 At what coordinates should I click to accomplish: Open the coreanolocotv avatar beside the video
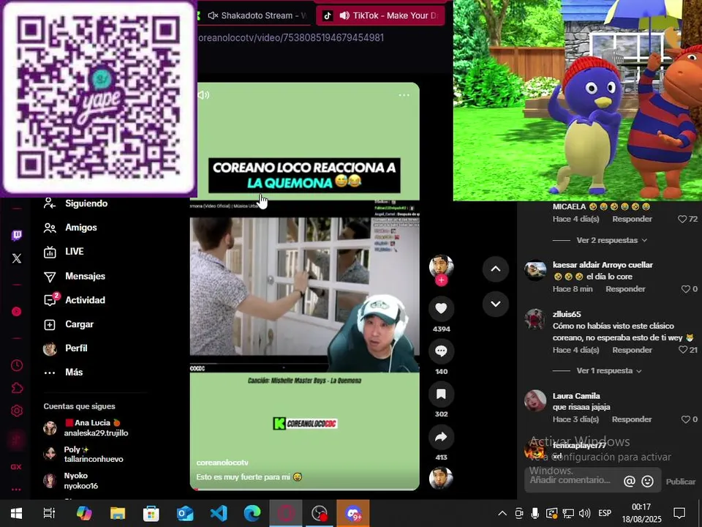(441, 266)
